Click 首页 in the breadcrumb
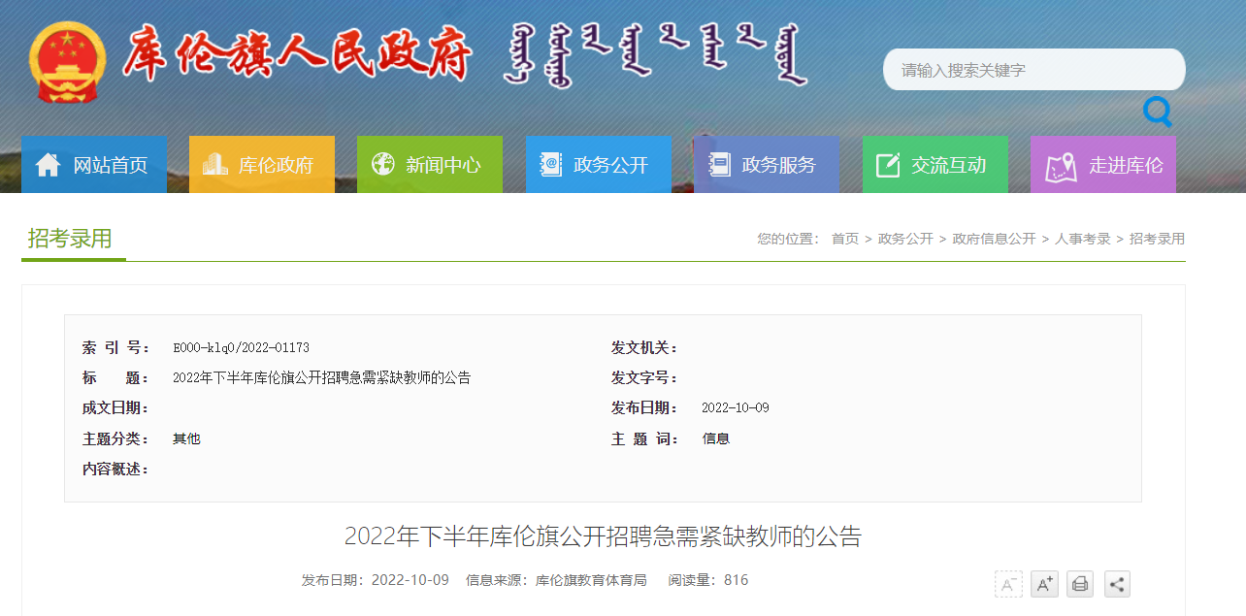 (x=844, y=239)
